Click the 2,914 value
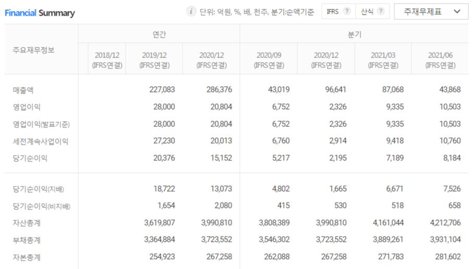 (x=338, y=141)
